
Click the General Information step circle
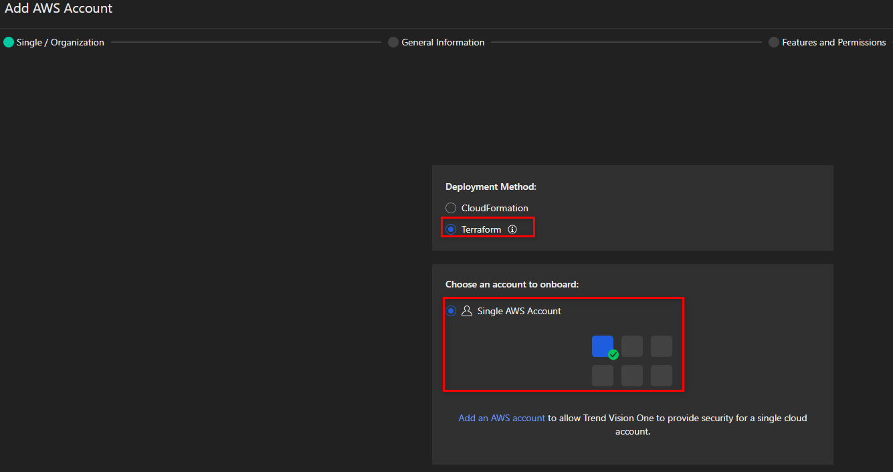(393, 42)
